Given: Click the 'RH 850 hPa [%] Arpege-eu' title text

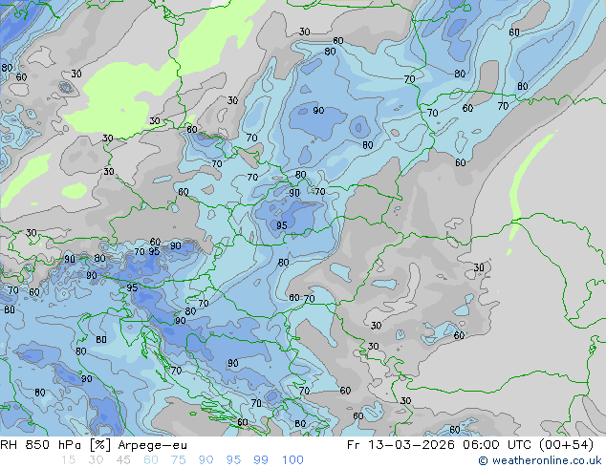Looking at the screenshot, I should [94, 445].
